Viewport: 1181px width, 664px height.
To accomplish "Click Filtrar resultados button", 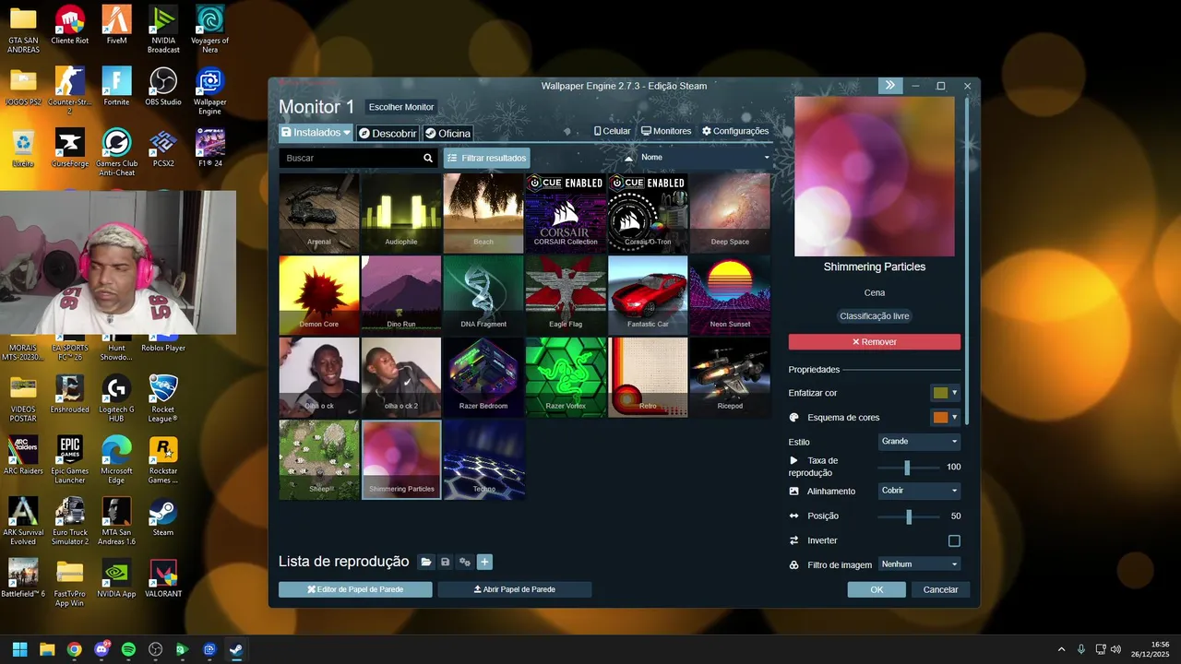I will (486, 159).
